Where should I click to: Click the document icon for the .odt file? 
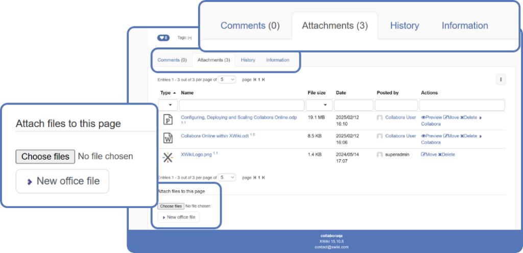pos(168,138)
